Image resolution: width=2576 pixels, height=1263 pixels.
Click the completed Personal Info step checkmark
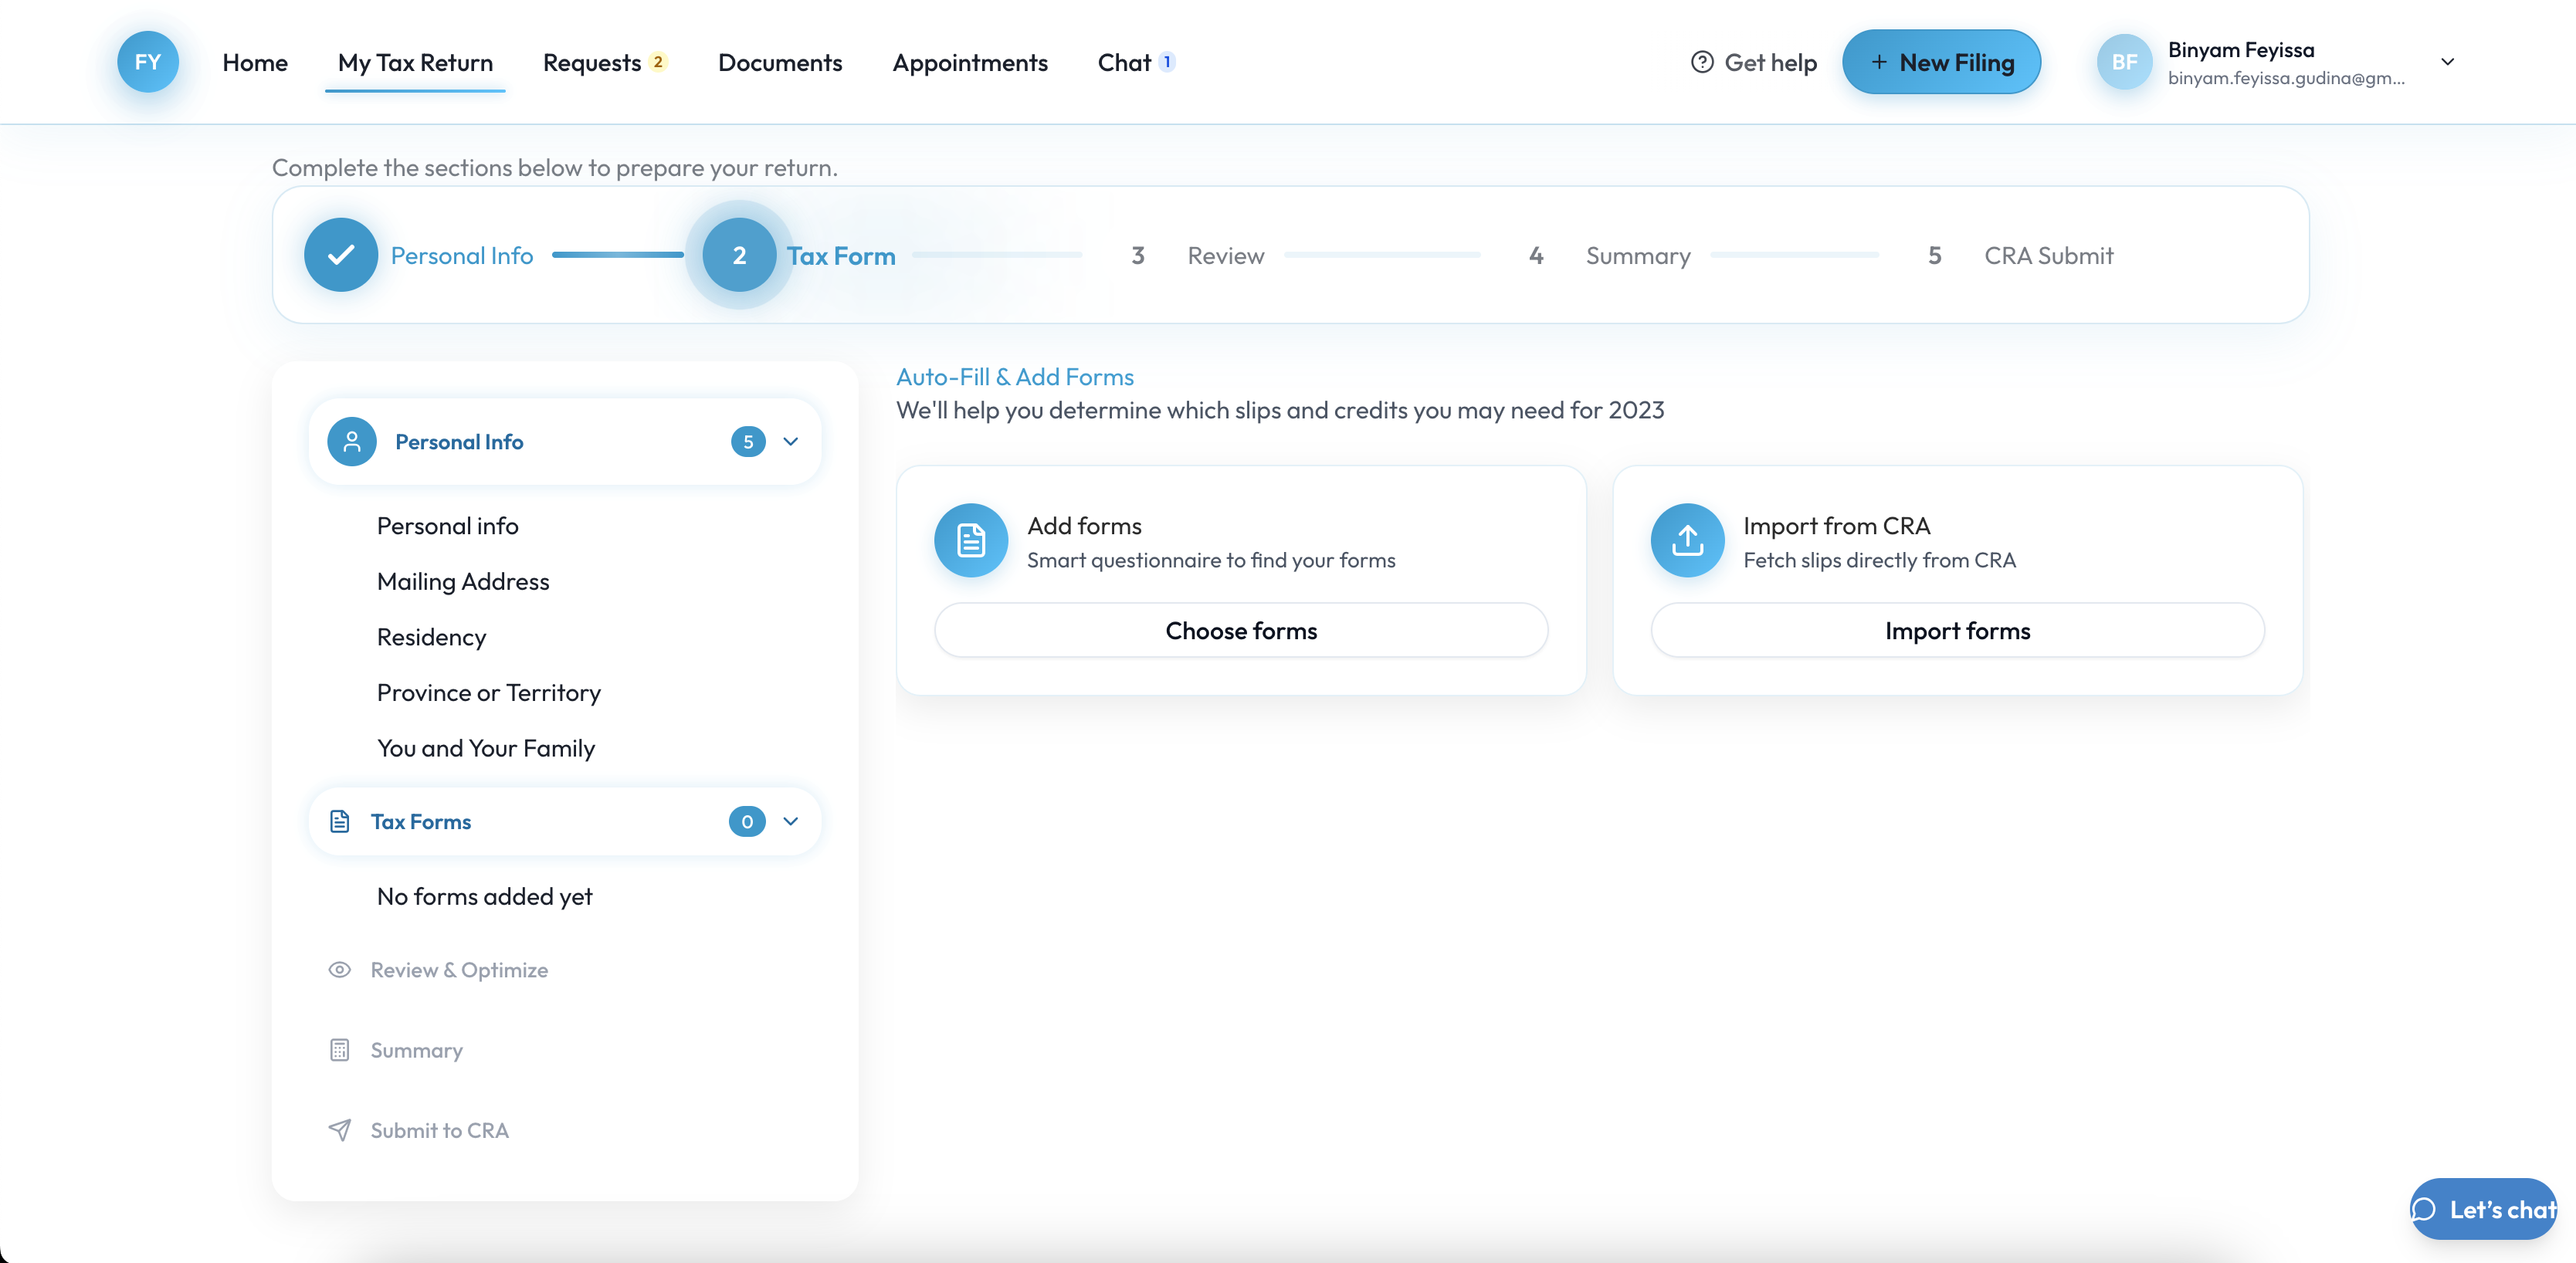pos(341,255)
